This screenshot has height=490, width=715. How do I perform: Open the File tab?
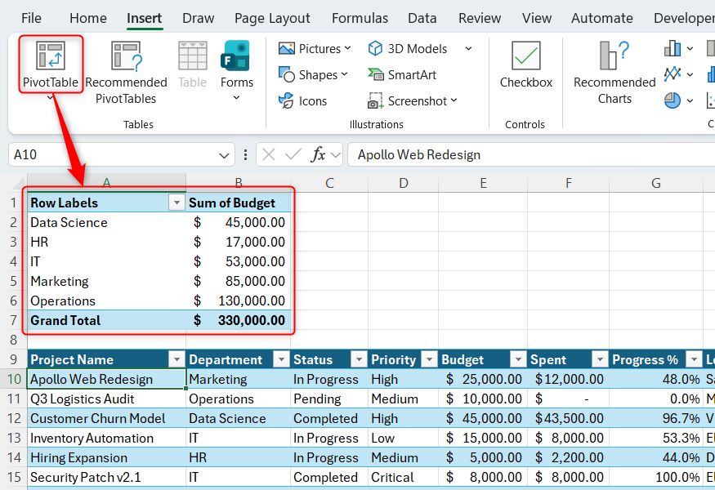[x=31, y=18]
